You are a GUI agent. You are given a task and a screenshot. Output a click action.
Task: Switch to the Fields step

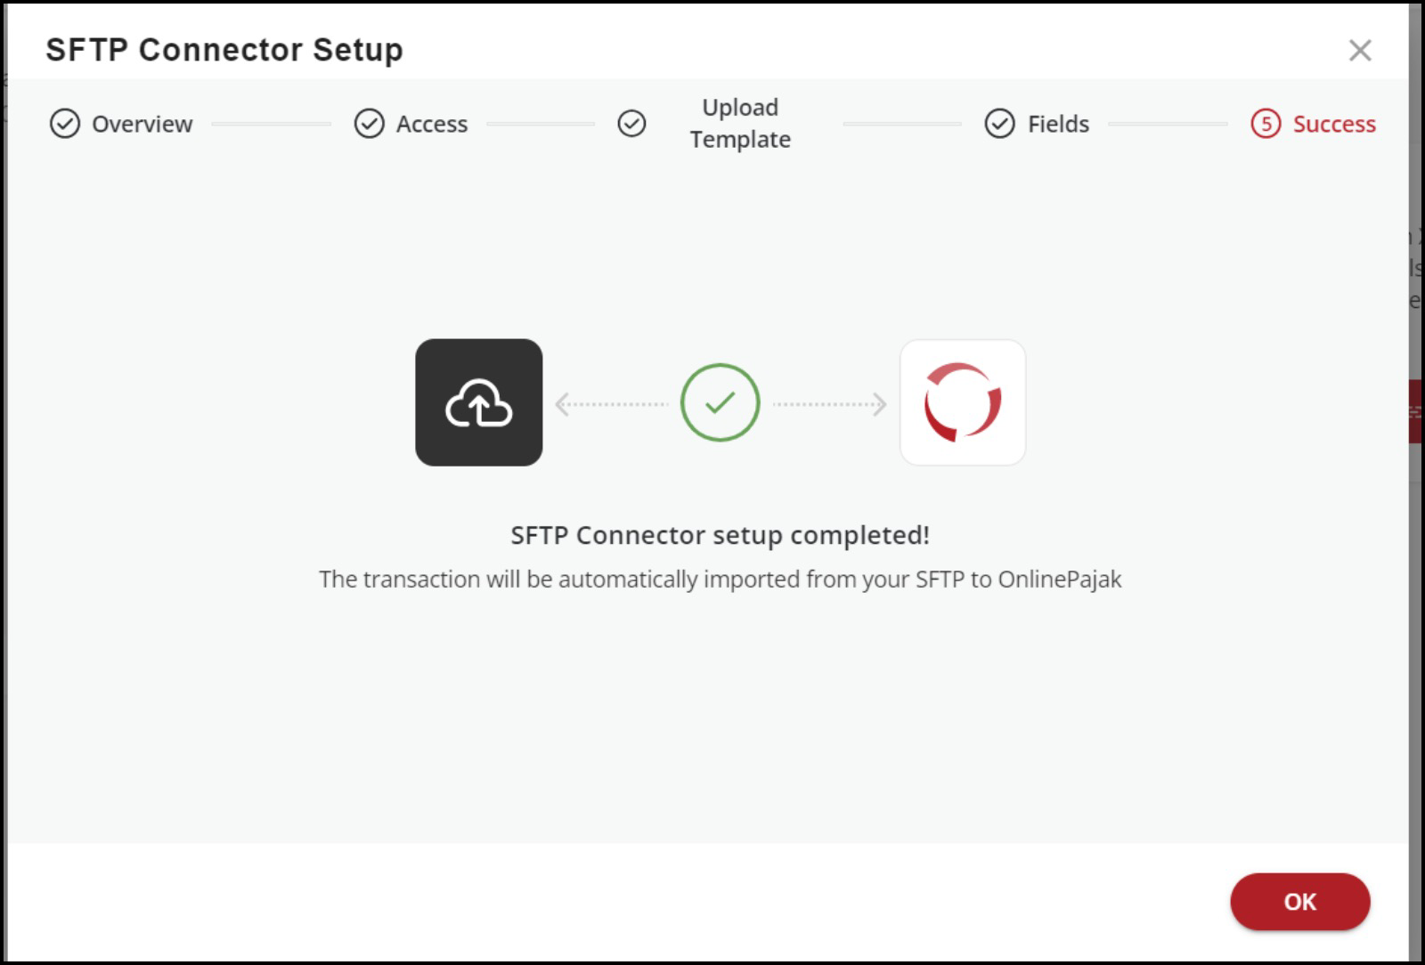pos(1058,124)
